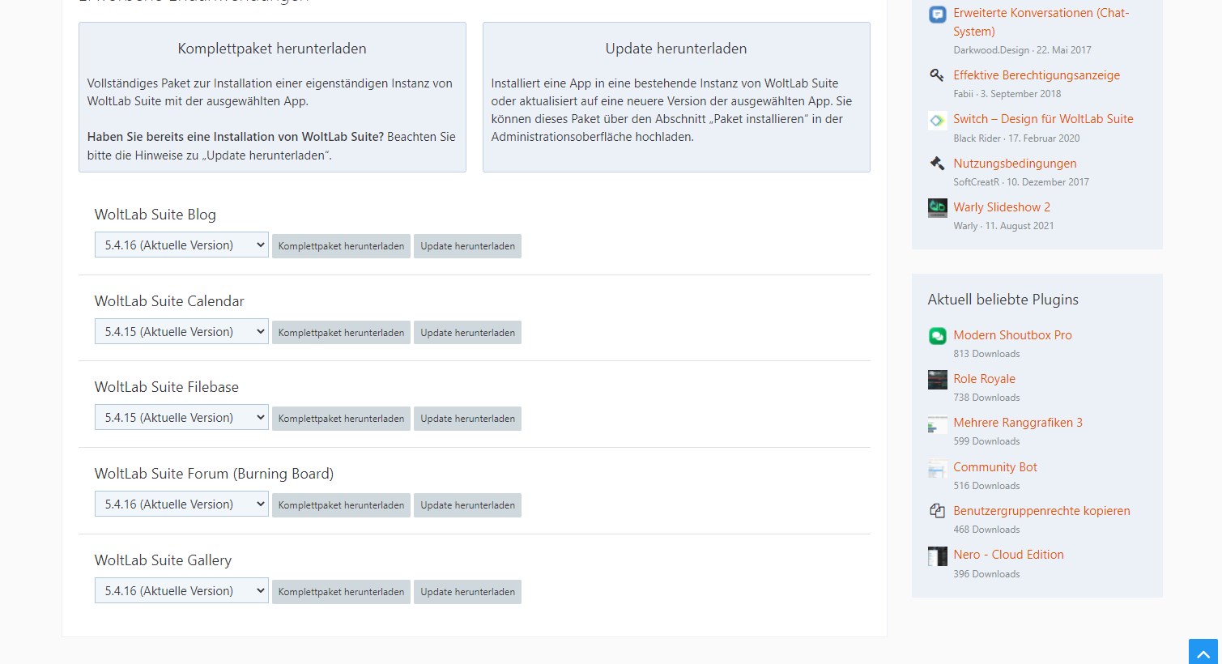Open the Community Bot plugin link
Image resolution: width=1222 pixels, height=664 pixels.
click(x=994, y=467)
